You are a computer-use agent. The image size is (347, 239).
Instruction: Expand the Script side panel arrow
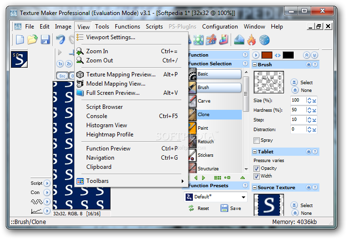coord(47,183)
